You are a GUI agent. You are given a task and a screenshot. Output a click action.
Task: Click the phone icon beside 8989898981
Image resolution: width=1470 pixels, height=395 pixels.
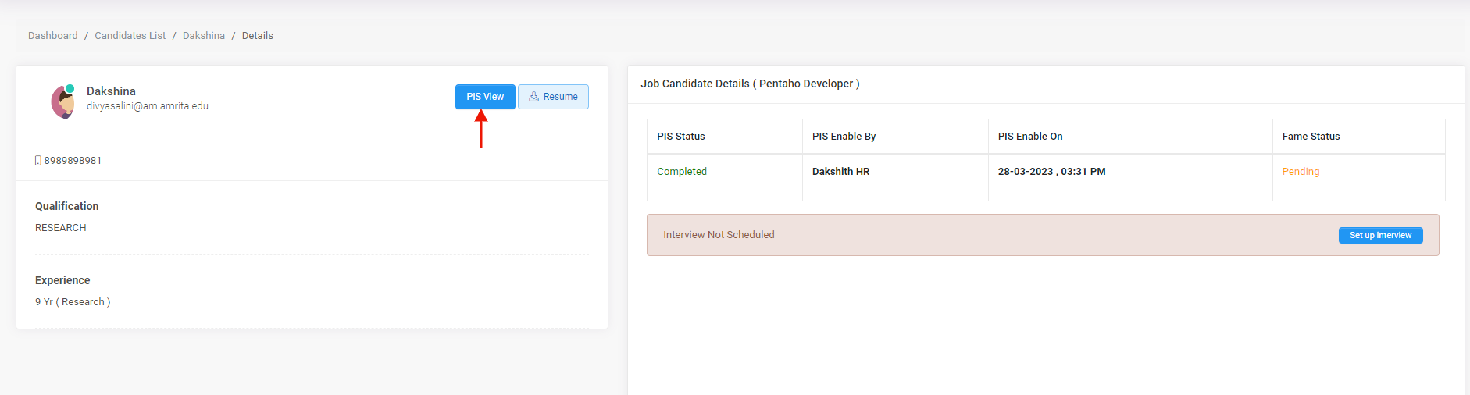38,161
